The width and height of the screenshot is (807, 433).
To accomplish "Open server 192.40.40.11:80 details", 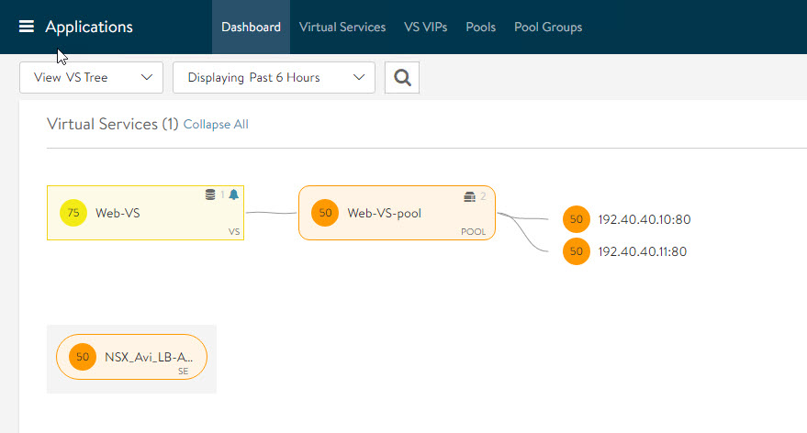I will click(643, 251).
